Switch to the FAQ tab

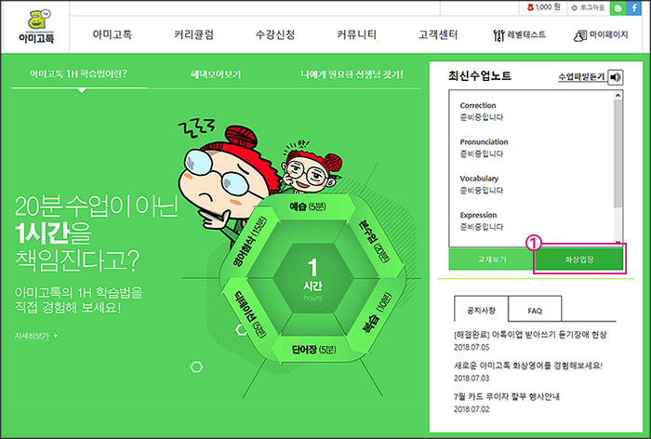coord(535,309)
